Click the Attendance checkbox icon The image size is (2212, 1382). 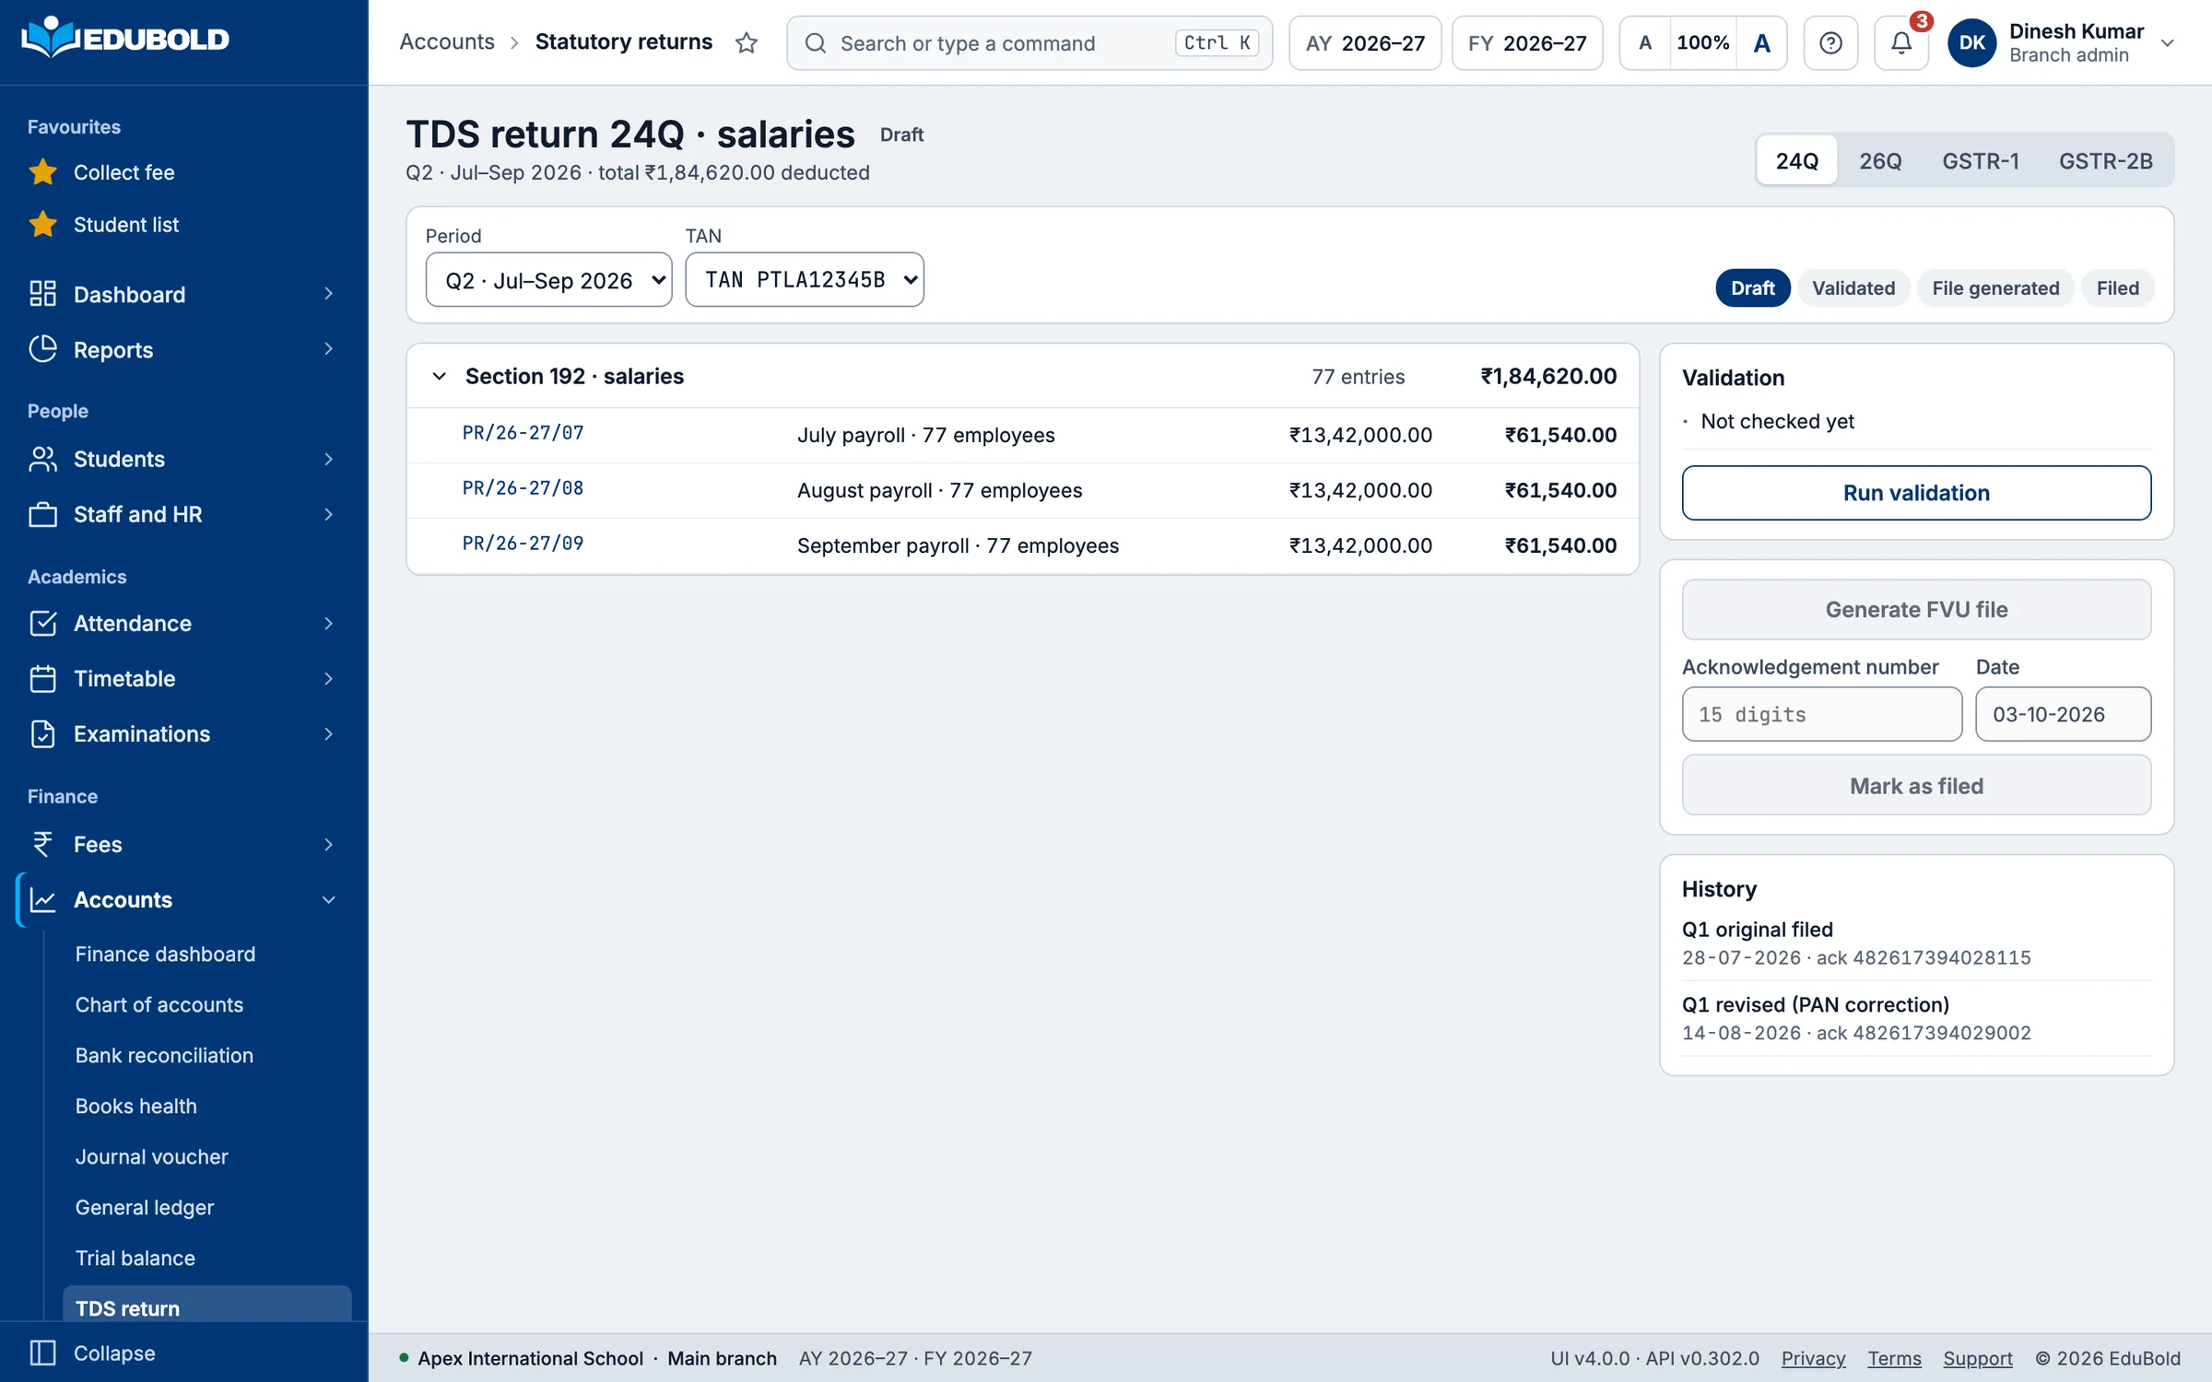pyautogui.click(x=42, y=623)
